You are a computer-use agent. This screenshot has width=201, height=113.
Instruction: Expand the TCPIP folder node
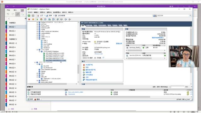(37, 30)
